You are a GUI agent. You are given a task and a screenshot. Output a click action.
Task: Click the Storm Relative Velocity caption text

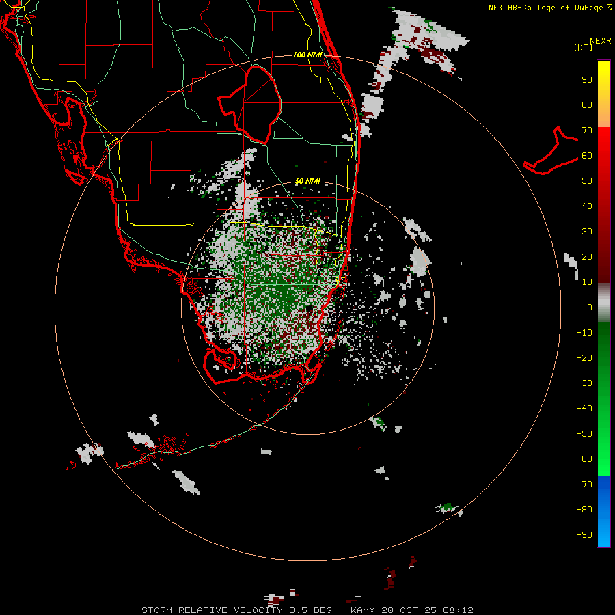pos(307,610)
